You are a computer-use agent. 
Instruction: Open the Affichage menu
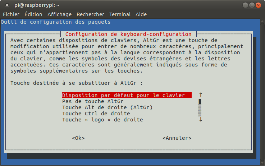59,14
